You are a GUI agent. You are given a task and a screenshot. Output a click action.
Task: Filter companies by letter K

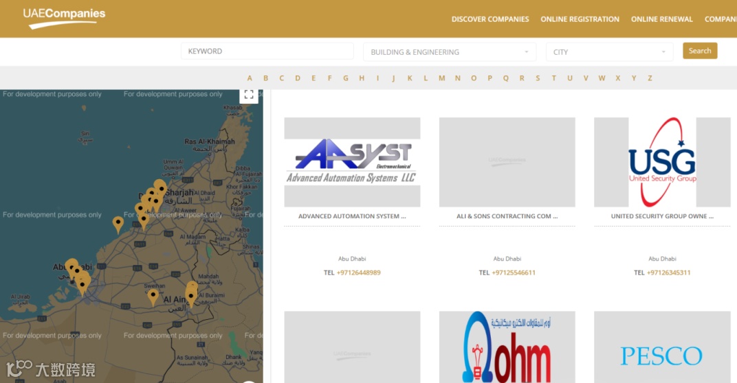410,78
